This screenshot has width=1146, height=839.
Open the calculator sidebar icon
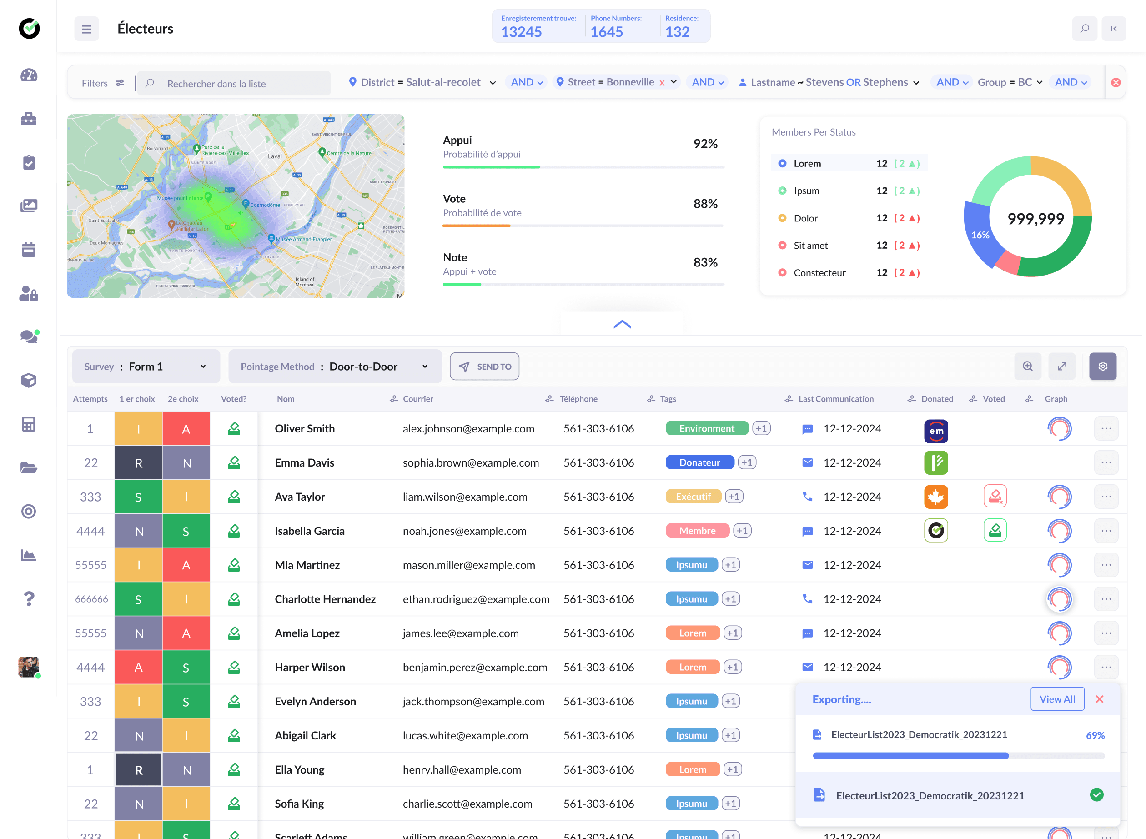(x=29, y=423)
